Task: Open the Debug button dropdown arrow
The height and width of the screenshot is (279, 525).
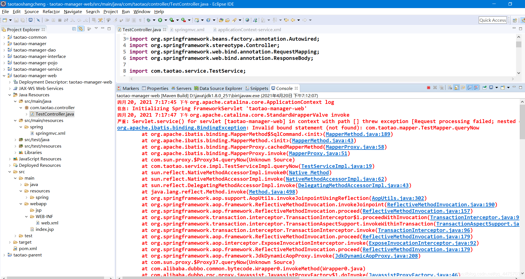Action: click(154, 20)
